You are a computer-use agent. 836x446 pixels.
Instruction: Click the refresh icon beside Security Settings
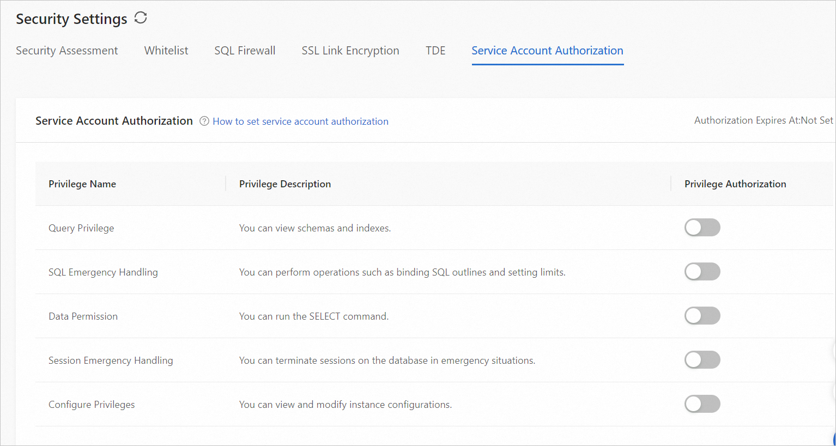click(141, 18)
